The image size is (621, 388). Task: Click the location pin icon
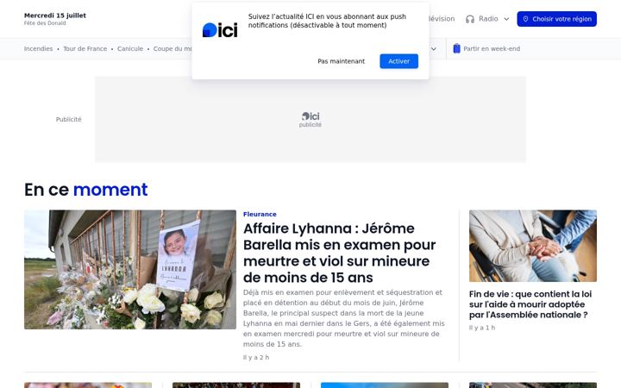click(x=525, y=19)
